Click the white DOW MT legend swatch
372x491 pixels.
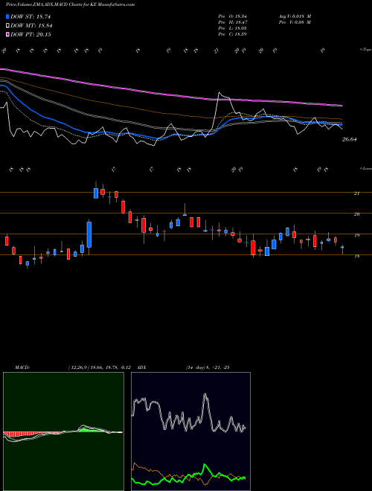pyautogui.click(x=8, y=26)
